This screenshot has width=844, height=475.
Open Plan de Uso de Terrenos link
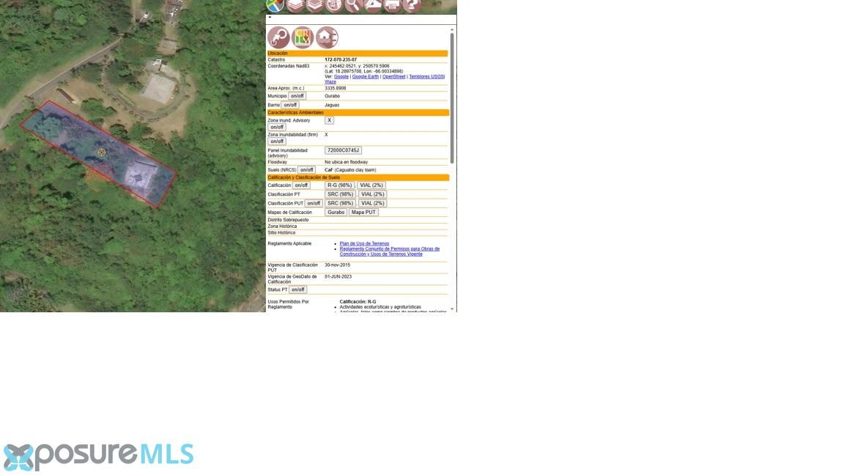(x=364, y=243)
